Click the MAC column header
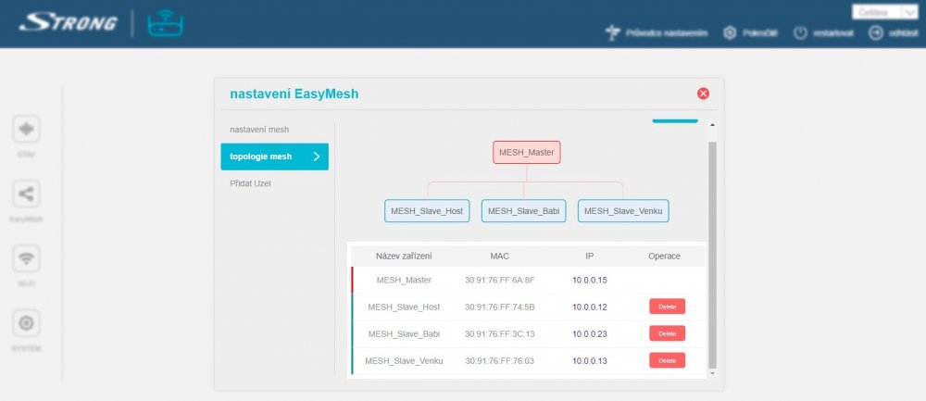Screen dimensions: 926x401 pos(500,257)
